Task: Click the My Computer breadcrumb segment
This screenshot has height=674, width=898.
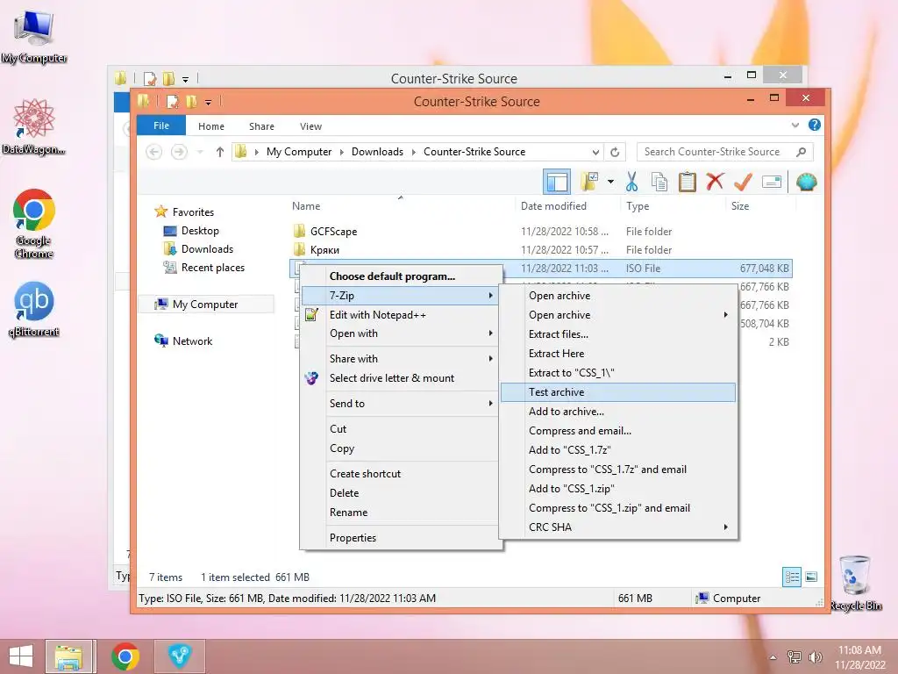Action: (x=299, y=152)
